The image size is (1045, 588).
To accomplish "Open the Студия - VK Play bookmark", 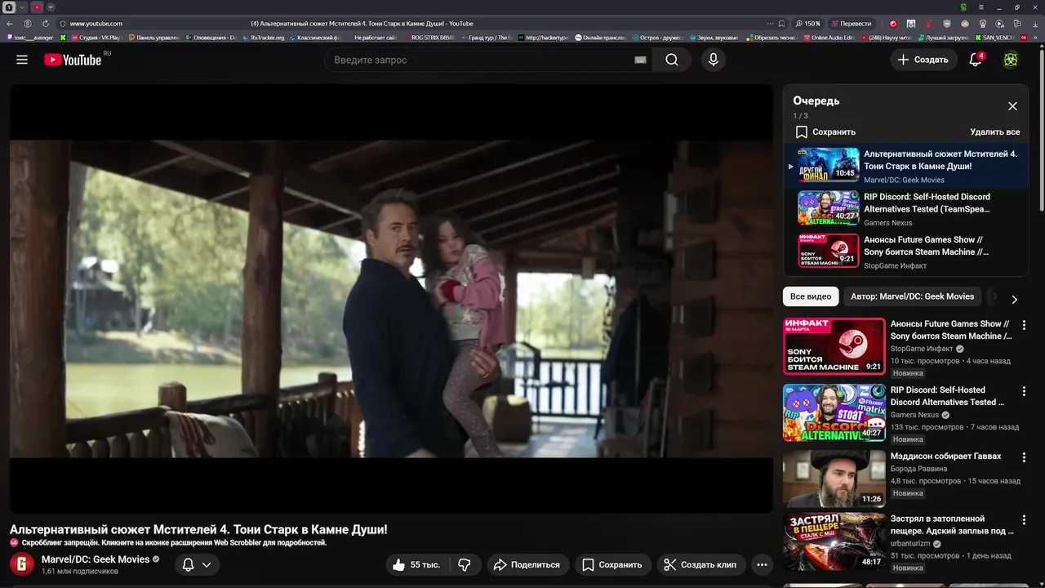I will (x=96, y=38).
